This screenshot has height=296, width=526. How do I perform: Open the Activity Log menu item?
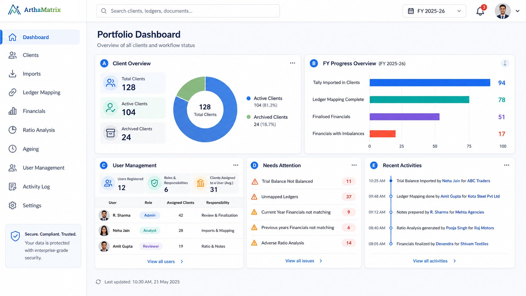pyautogui.click(x=40, y=187)
